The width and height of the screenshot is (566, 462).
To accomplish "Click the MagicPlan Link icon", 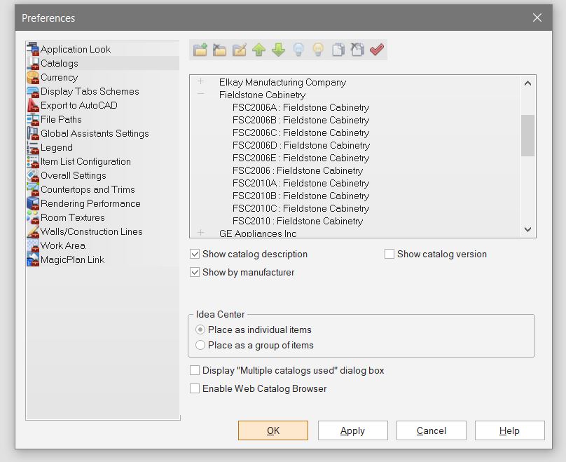I will click(33, 259).
